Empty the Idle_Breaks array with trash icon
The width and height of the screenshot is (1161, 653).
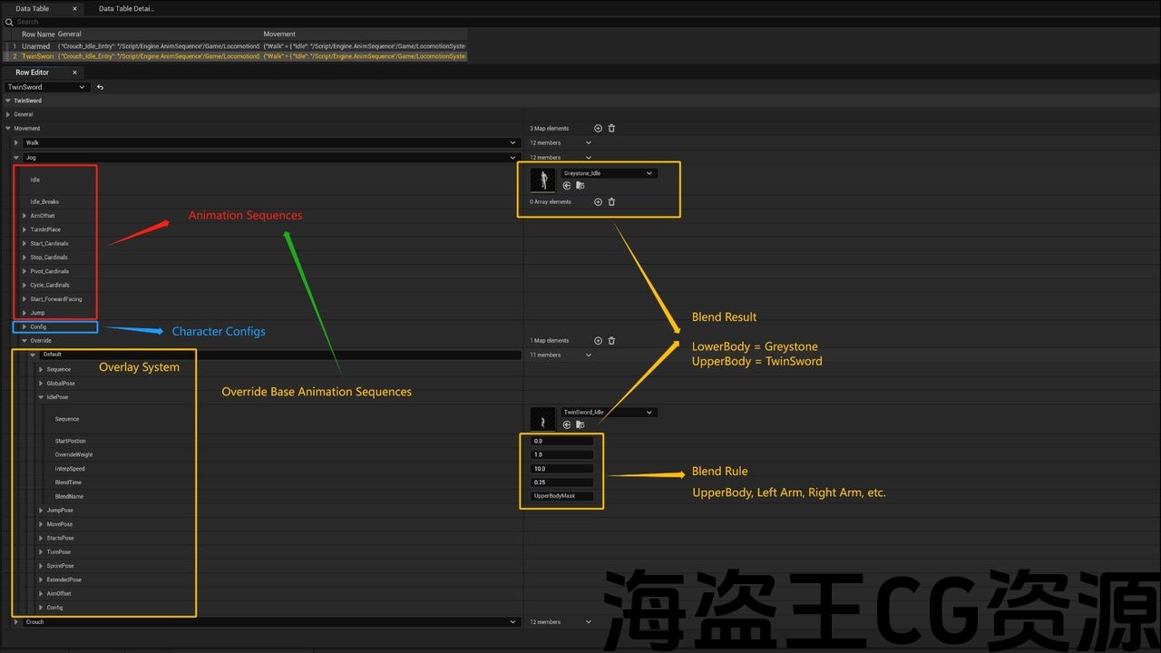[x=611, y=202]
